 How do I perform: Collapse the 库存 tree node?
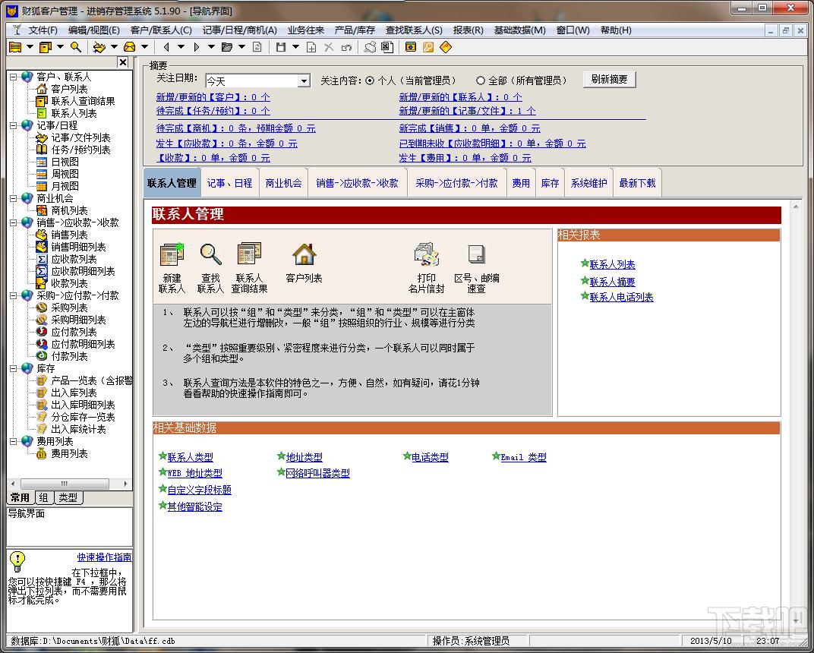click(x=14, y=368)
